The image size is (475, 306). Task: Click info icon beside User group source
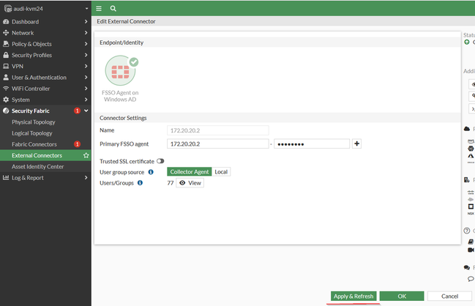(151, 172)
